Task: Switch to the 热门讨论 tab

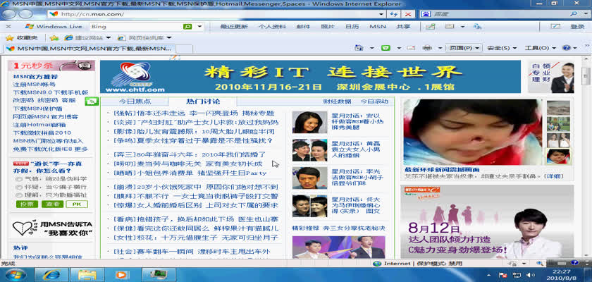Action: click(203, 102)
